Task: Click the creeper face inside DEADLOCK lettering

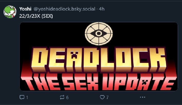Action: 74,55
